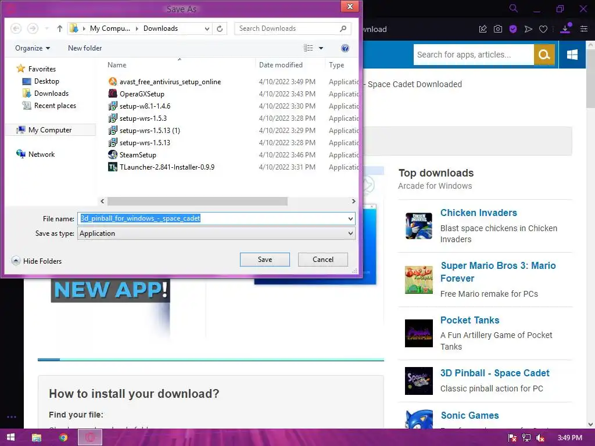
Task: Open Super Mario Bros 3: Mario Forever link
Action: [x=498, y=272]
